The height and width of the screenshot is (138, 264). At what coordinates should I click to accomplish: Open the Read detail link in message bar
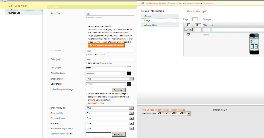(x=208, y=3)
